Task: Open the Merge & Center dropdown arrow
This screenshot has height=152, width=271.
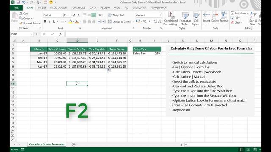Action: [133, 22]
